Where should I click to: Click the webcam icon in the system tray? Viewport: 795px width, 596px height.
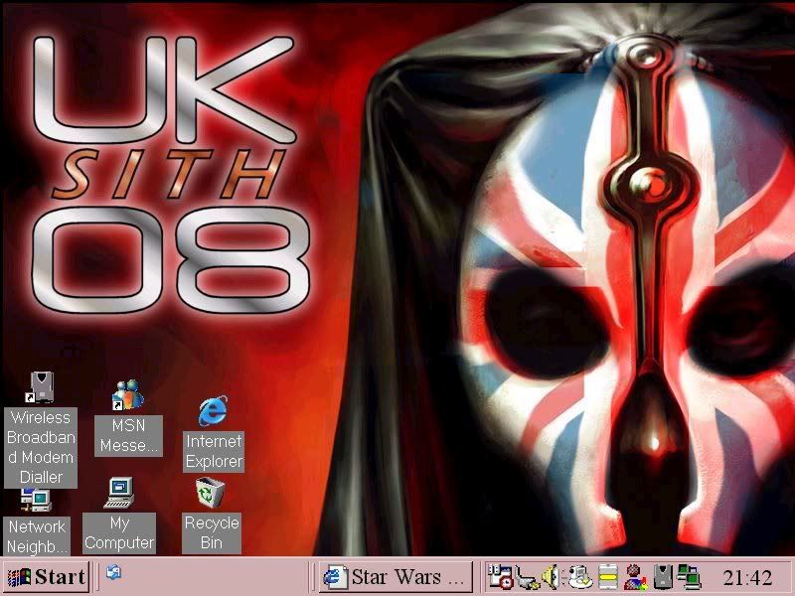[580, 577]
